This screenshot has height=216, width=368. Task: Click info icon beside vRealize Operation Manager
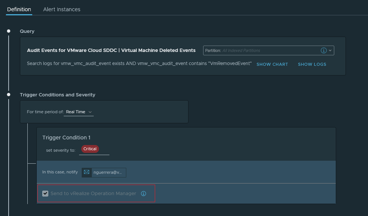[143, 194]
